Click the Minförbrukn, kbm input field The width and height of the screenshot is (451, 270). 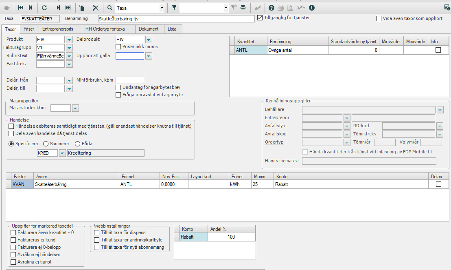tap(130, 80)
